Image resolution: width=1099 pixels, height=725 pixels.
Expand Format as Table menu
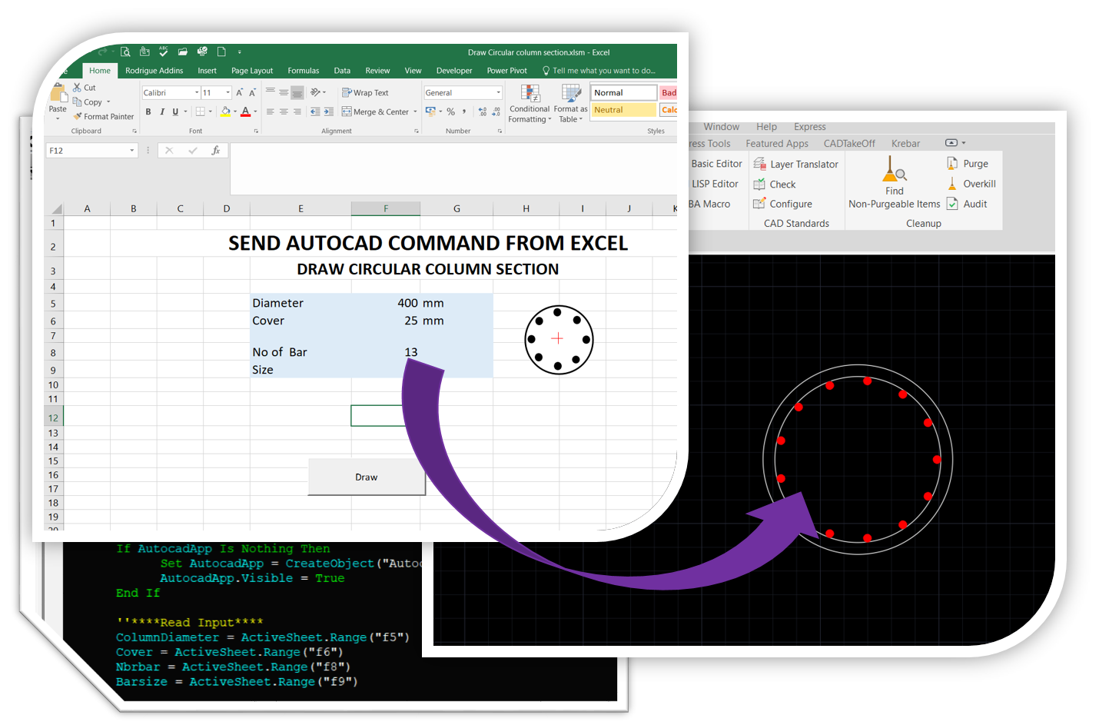click(x=570, y=103)
